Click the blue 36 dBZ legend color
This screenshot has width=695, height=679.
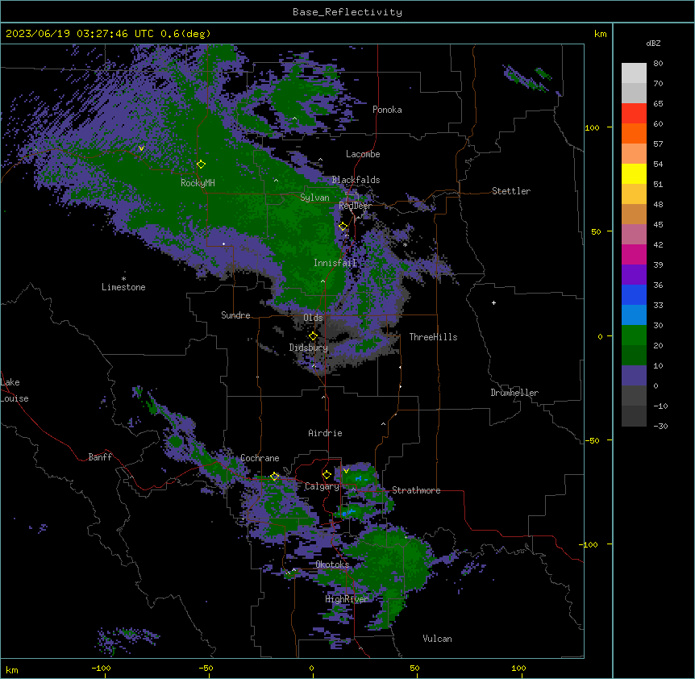point(634,294)
